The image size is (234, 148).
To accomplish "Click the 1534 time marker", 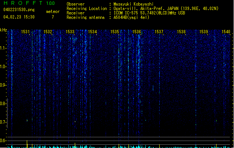I will click(x=93, y=32).
